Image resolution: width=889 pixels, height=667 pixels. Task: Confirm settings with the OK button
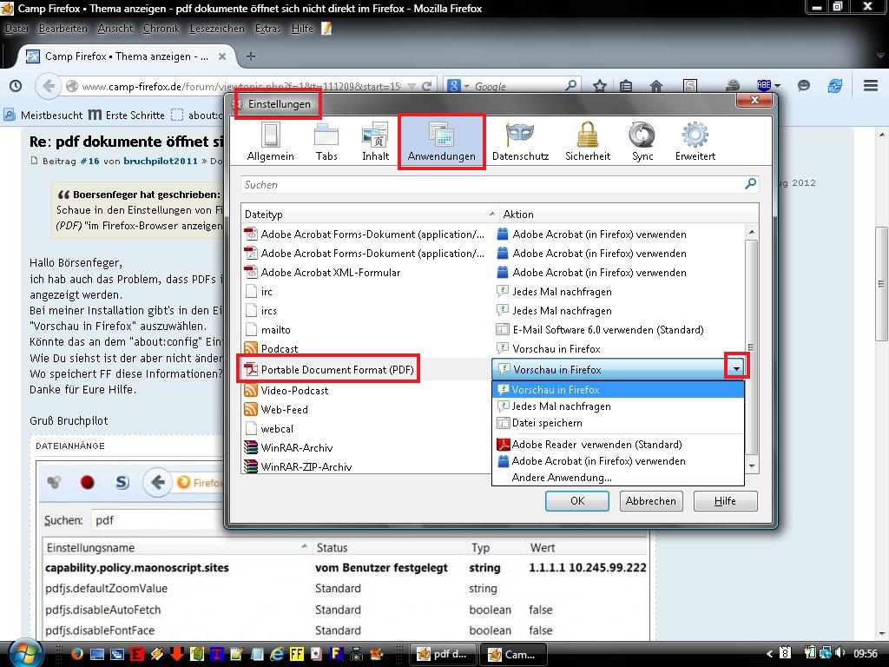coord(577,501)
